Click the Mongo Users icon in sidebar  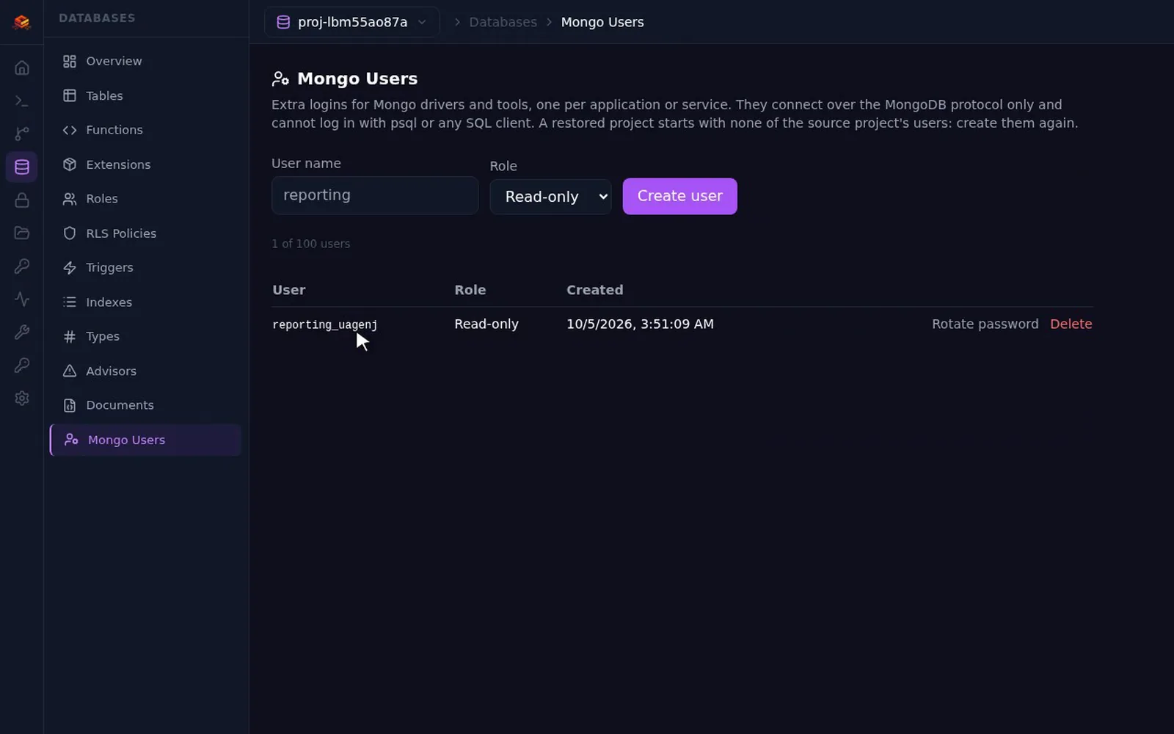(x=71, y=440)
